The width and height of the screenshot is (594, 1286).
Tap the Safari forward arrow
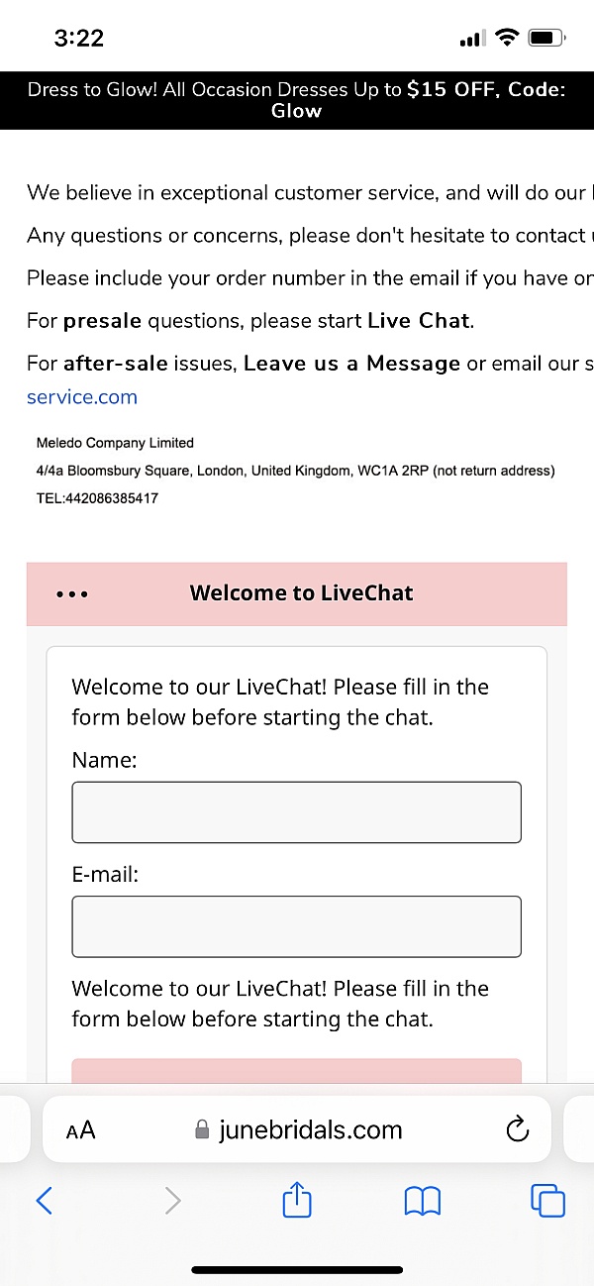(x=172, y=1201)
